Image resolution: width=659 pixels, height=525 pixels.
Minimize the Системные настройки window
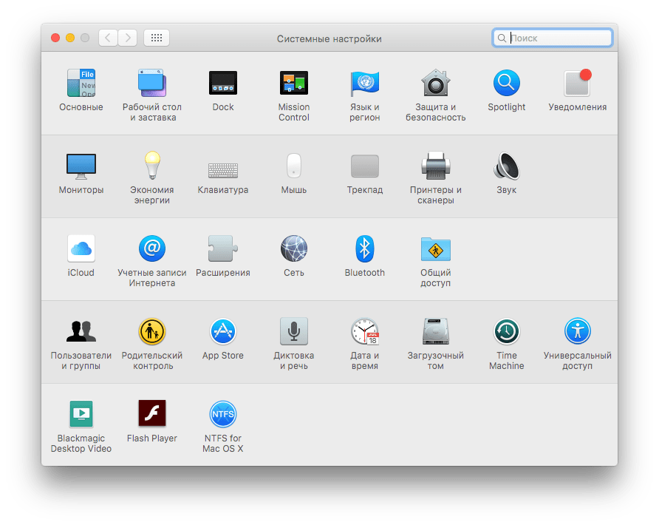click(x=70, y=38)
